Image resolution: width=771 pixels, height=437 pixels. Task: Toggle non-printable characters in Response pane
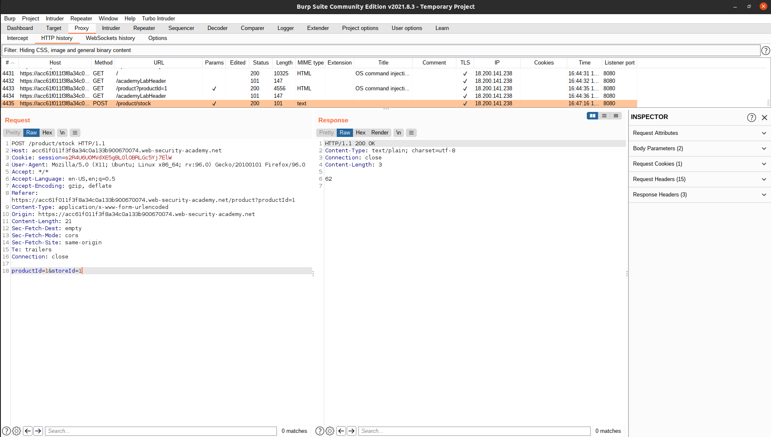pos(398,133)
